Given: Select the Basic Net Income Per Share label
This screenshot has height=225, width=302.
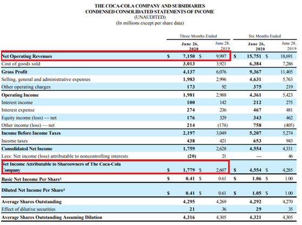Looking at the screenshot, I should (31, 179).
